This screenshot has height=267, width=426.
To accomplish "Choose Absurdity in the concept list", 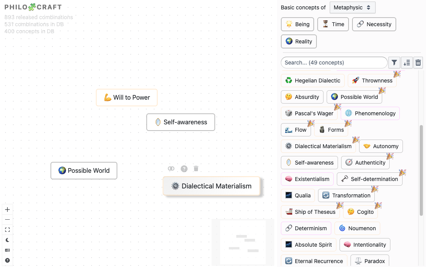I will click(x=302, y=97).
